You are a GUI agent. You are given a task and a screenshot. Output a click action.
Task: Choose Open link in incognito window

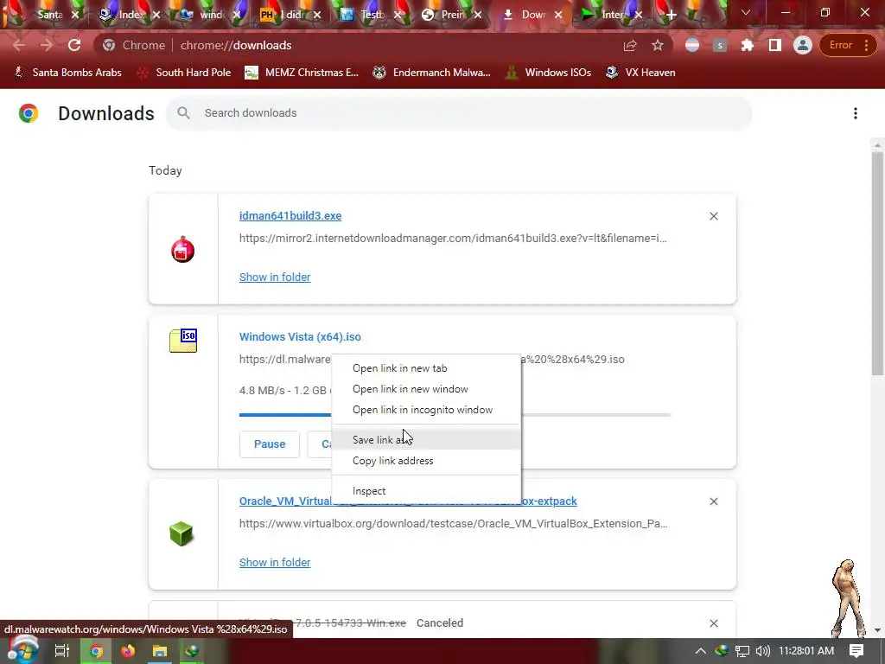pos(426,410)
